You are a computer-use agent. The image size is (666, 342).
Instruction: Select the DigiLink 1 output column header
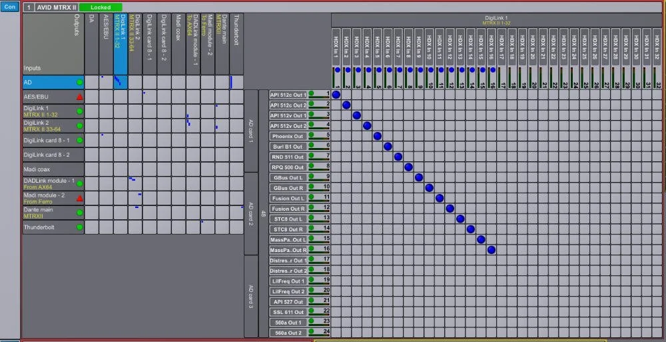tap(121, 44)
